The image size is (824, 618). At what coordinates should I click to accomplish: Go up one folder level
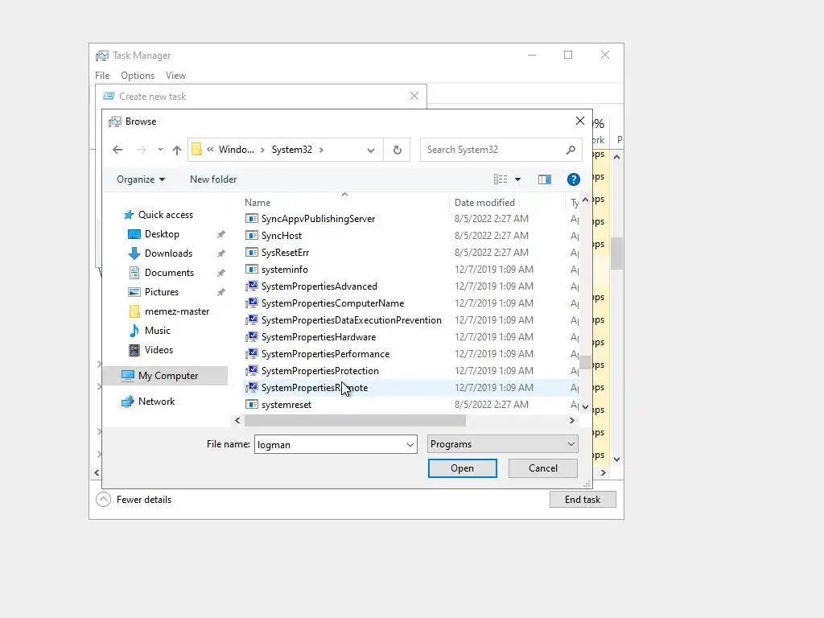click(x=177, y=150)
